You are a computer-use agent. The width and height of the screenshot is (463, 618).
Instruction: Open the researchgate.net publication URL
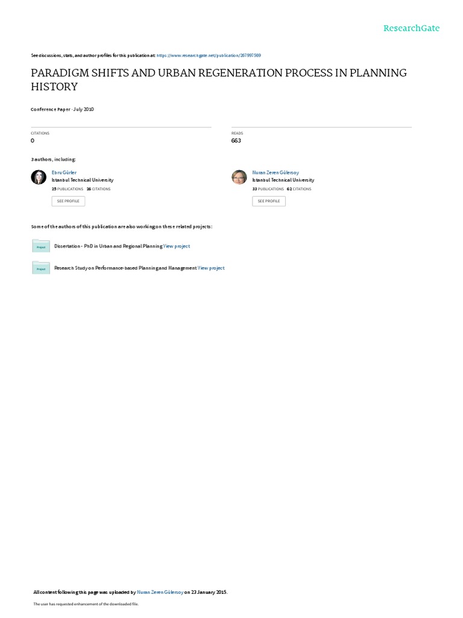pyautogui.click(x=209, y=56)
